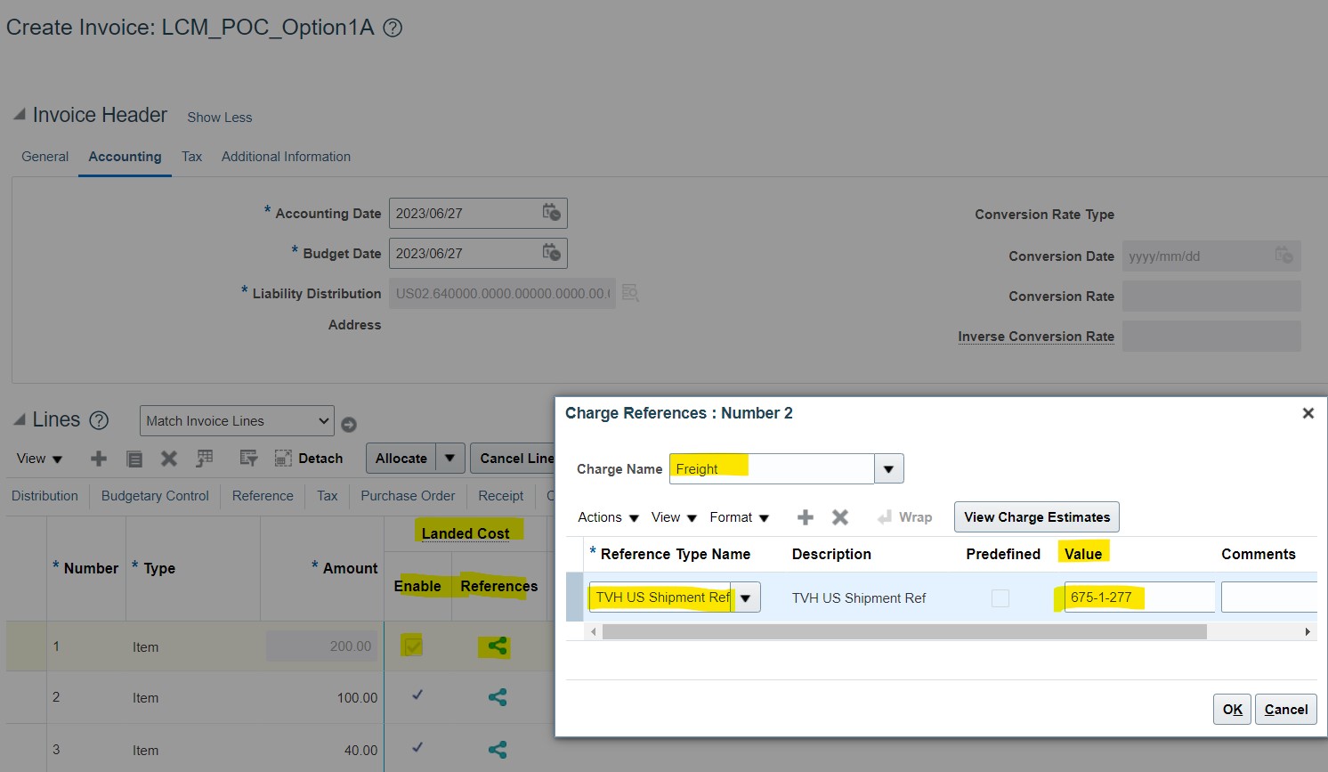
Task: Delete selected invoice line with X icon
Action: tap(168, 458)
